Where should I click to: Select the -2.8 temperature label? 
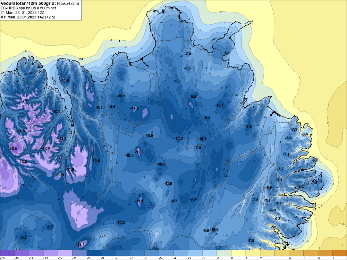click(72, 133)
